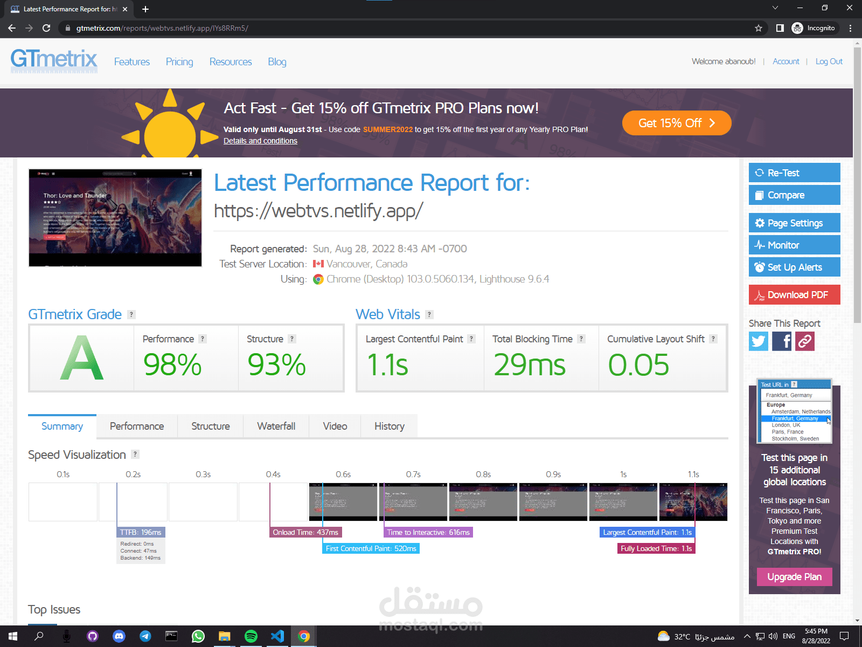Click Set Up Alerts

794,267
